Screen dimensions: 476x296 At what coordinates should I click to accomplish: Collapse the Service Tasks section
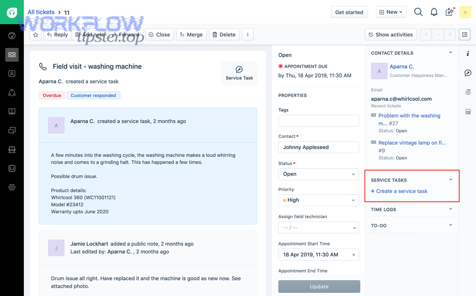[x=451, y=180]
